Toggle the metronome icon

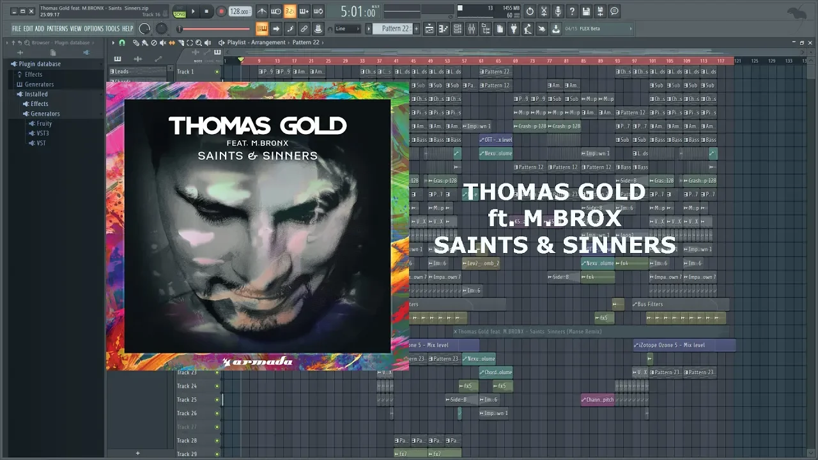(262, 11)
